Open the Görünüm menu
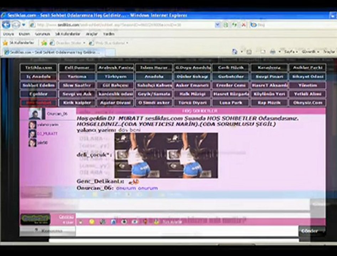Screen dimensions: 337x256 tap(42, 34)
